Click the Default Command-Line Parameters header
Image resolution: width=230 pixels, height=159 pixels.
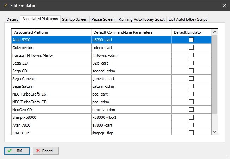[x=131, y=32]
